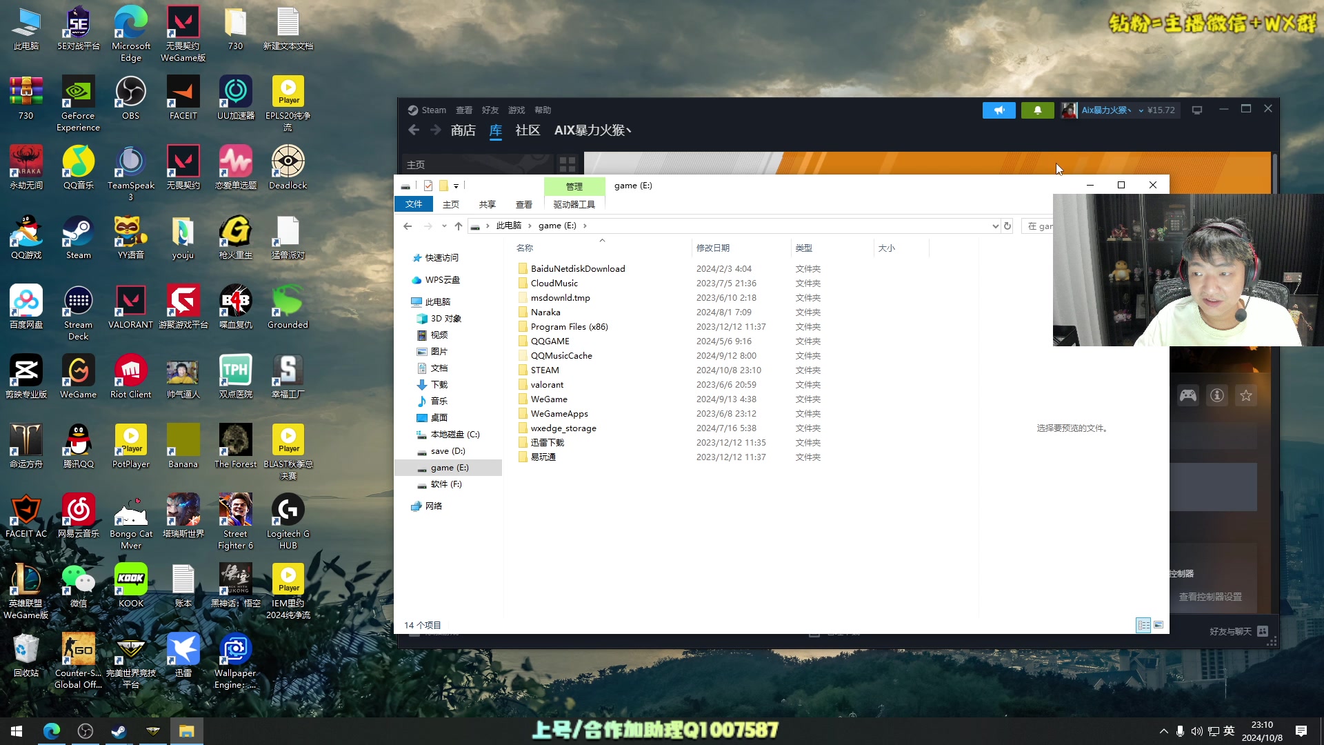Open the KOOK desktop shortcut

point(130,586)
